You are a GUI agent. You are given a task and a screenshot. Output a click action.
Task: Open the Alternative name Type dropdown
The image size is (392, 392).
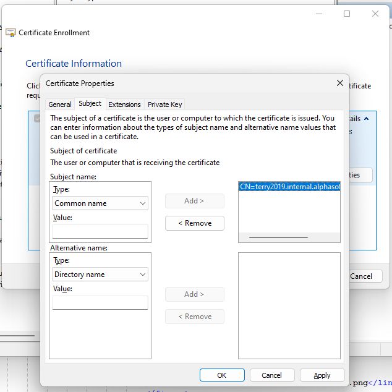[100, 275]
